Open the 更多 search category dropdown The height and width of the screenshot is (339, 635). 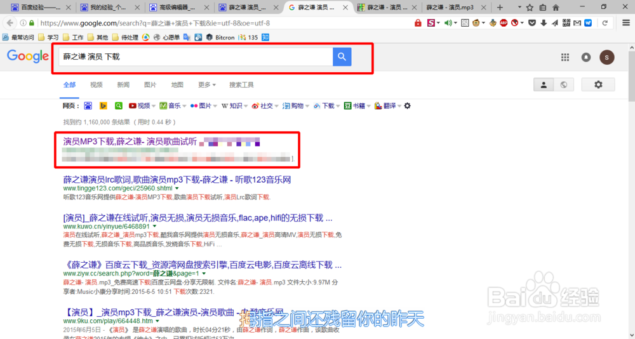(x=206, y=84)
